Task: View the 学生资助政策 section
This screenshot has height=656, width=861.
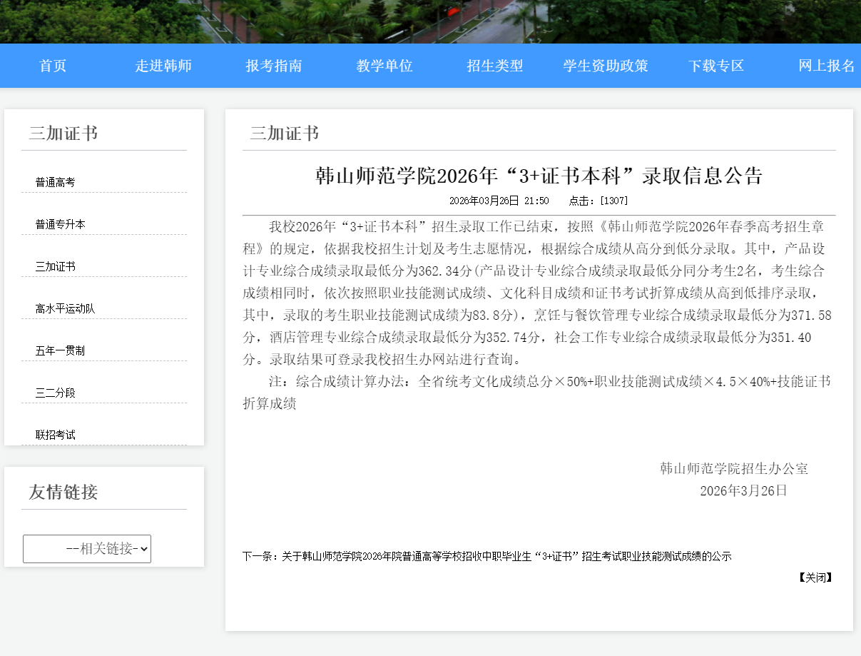Action: [x=605, y=65]
